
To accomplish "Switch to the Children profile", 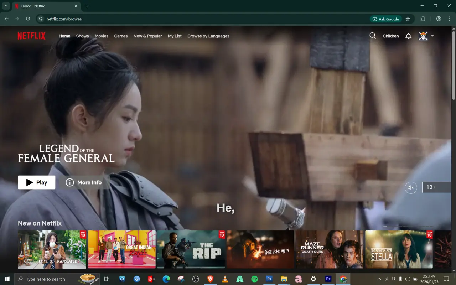I will pos(391,36).
